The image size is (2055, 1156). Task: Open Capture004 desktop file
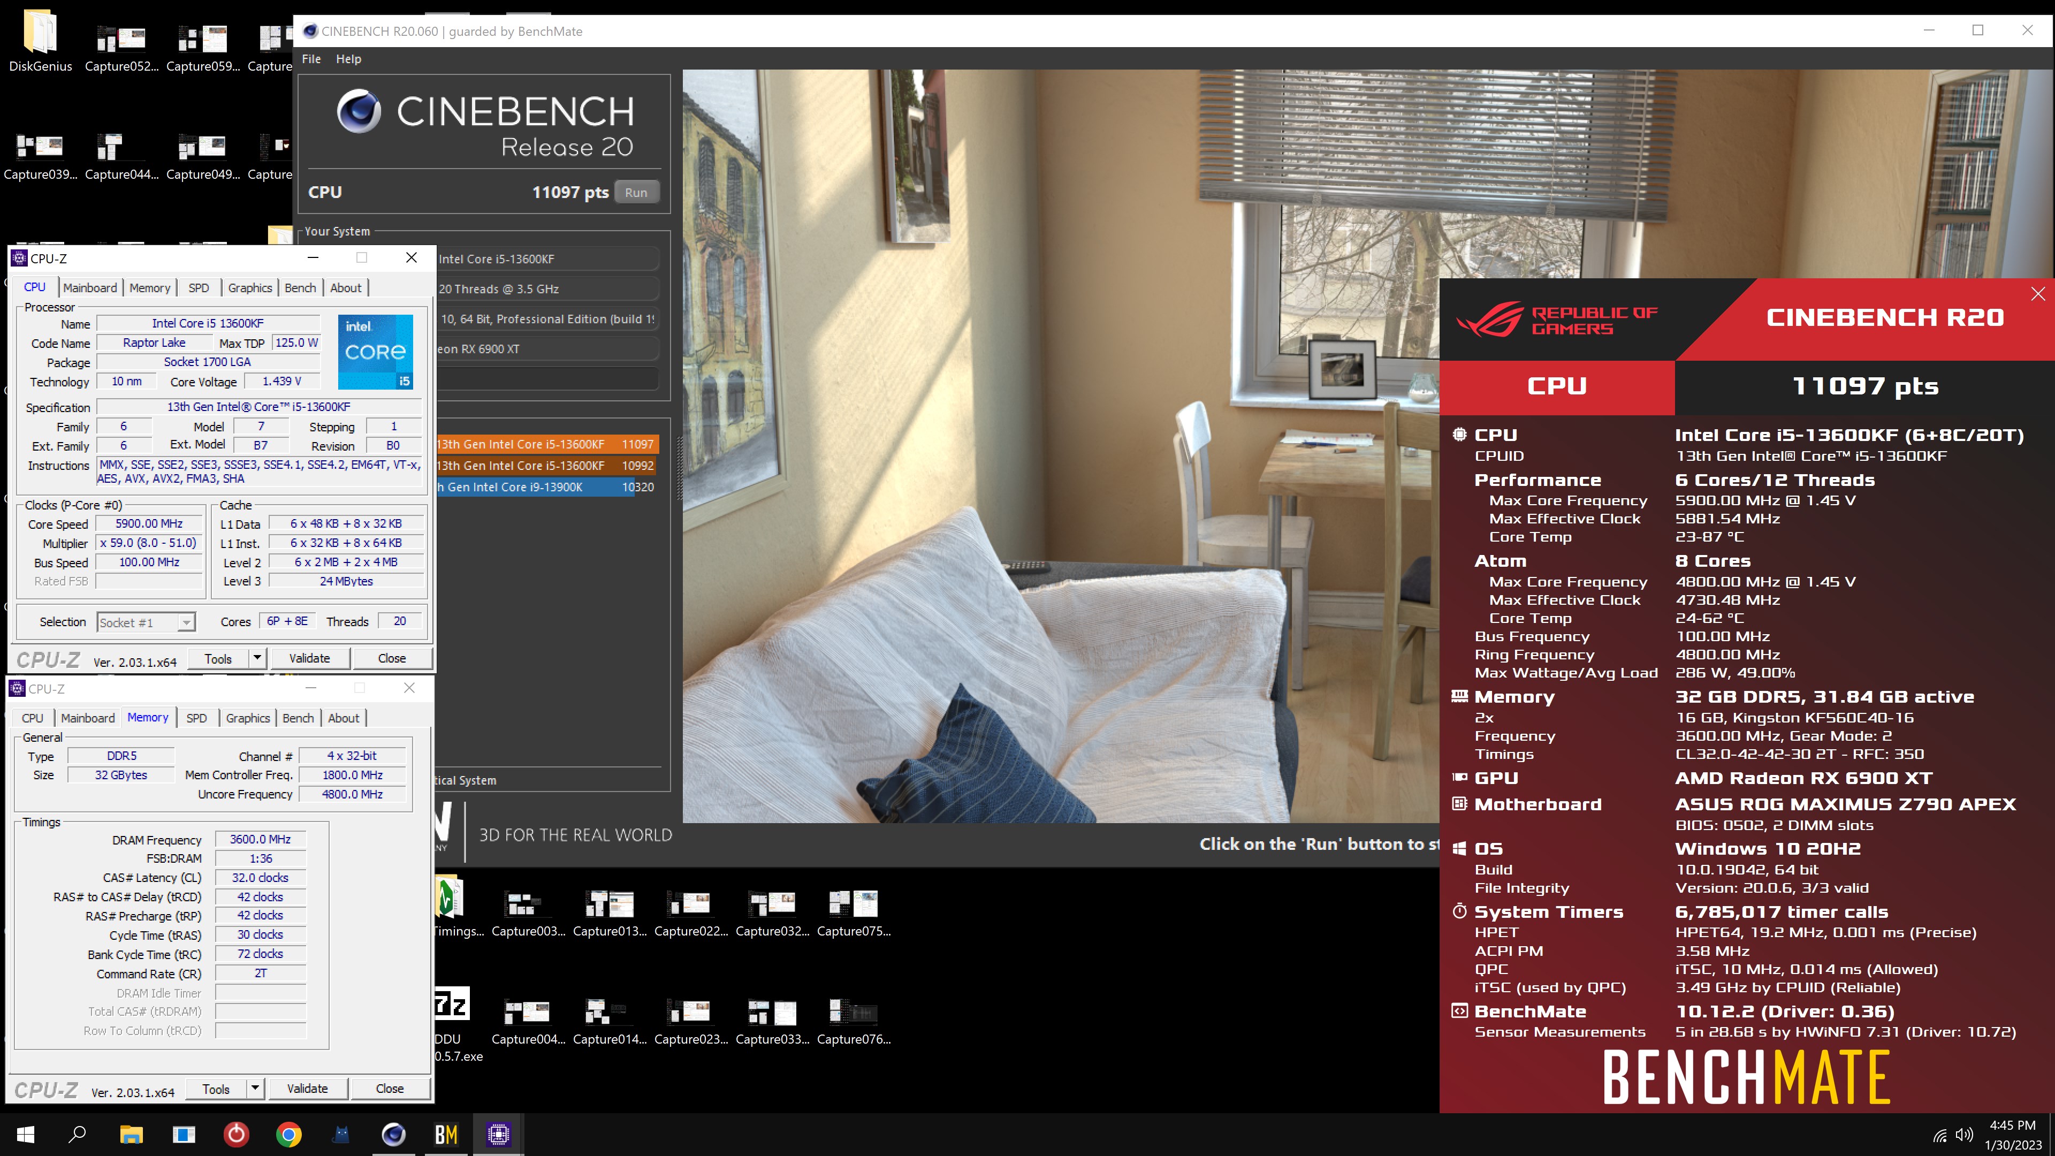pyautogui.click(x=528, y=1022)
